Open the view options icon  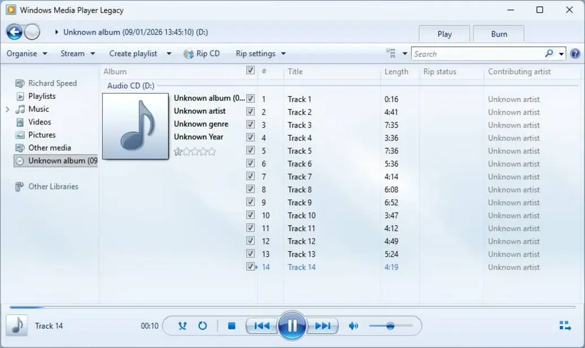click(391, 52)
